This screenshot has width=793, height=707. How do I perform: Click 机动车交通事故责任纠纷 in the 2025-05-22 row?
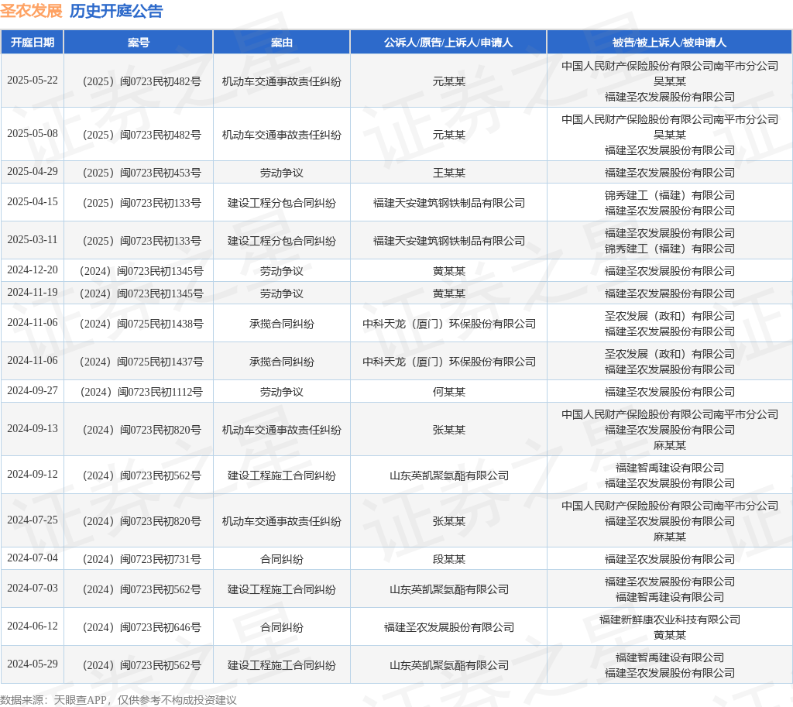coord(282,82)
